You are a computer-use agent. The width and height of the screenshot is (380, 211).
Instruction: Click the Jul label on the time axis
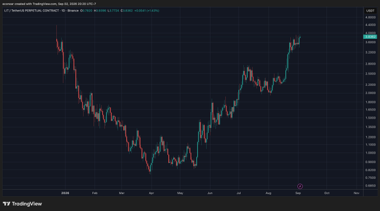tap(239, 193)
